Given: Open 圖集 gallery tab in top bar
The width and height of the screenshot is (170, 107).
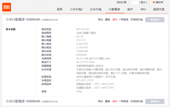Looking at the screenshot, I should [108, 20].
